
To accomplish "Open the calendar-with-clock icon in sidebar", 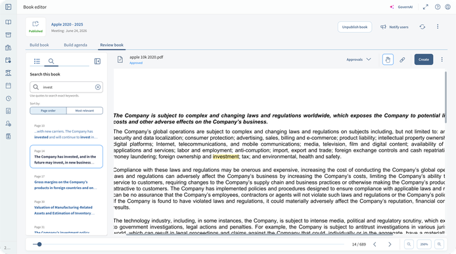I will click(x=8, y=60).
